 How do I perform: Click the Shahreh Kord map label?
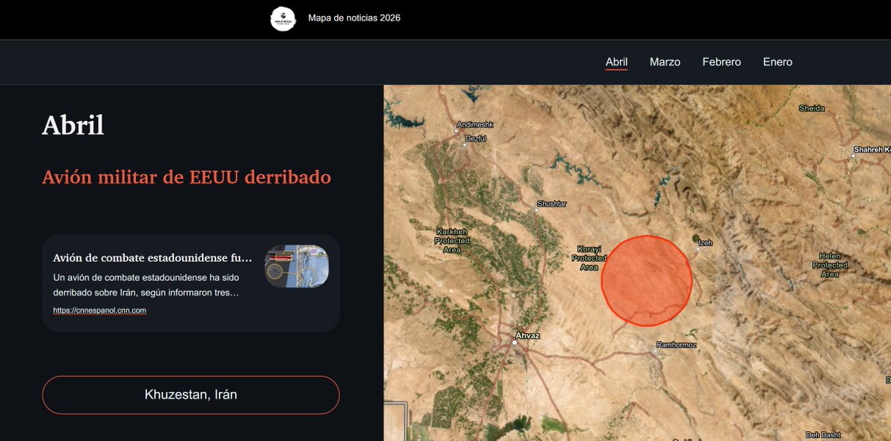tap(872, 150)
